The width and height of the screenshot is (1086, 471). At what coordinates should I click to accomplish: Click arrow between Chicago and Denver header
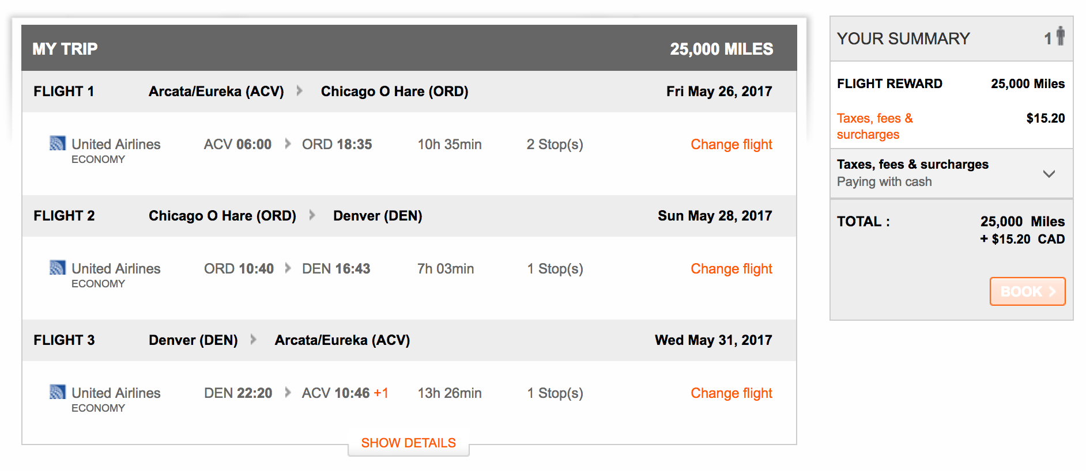click(312, 215)
